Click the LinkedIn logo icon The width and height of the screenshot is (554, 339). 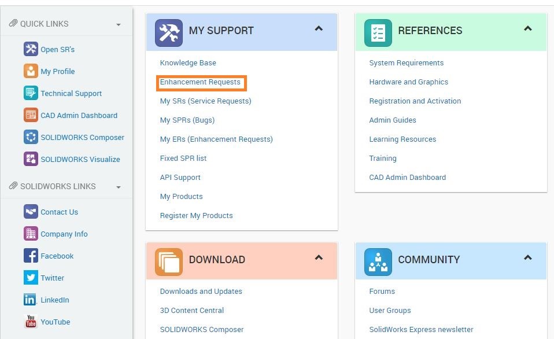point(30,300)
